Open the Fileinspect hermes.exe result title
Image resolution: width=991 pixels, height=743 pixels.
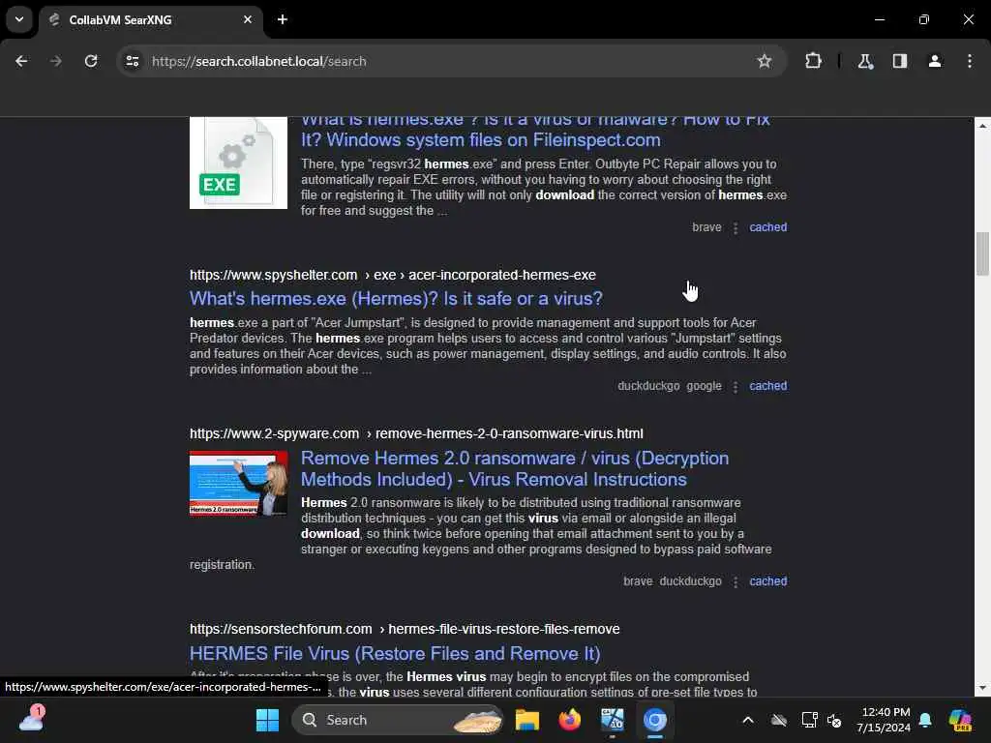click(535, 130)
